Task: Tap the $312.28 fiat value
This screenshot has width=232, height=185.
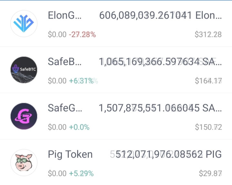Action: 208,34
